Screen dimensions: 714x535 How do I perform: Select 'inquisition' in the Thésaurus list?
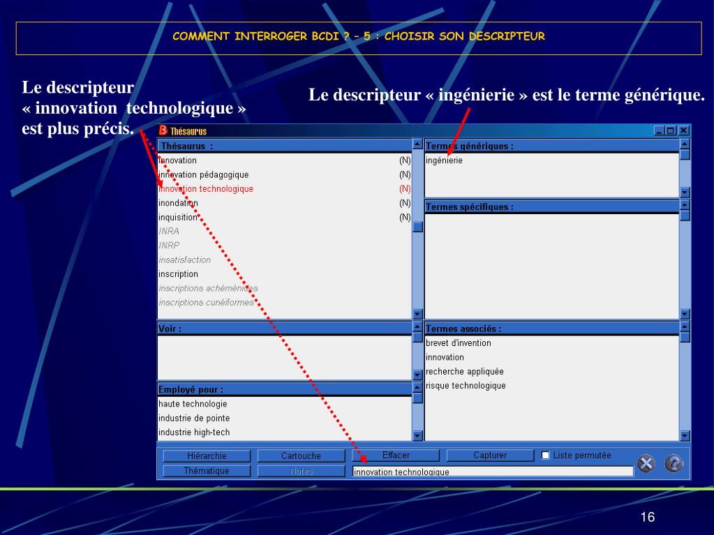click(178, 217)
